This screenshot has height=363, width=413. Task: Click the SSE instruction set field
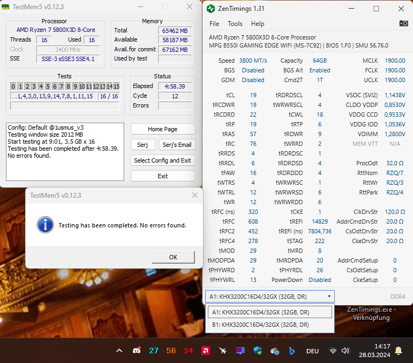click(x=68, y=59)
